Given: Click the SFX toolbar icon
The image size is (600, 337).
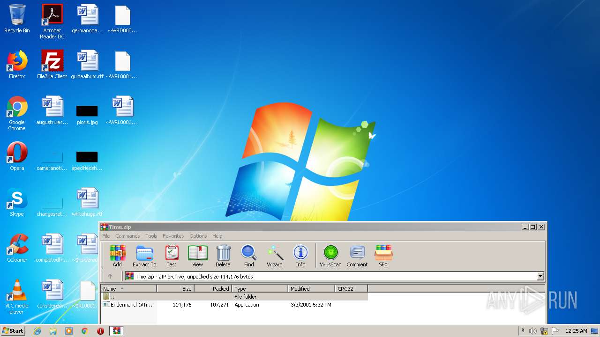Looking at the screenshot, I should (x=383, y=256).
